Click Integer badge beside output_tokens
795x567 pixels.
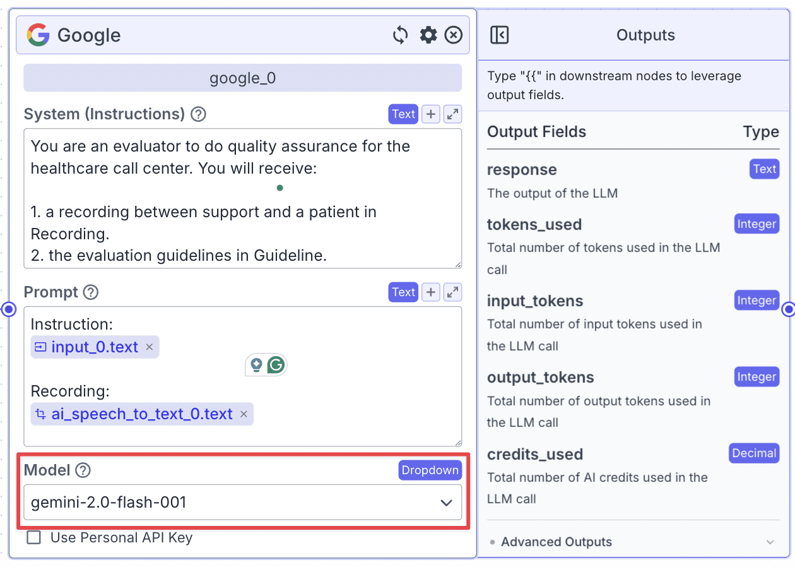757,377
